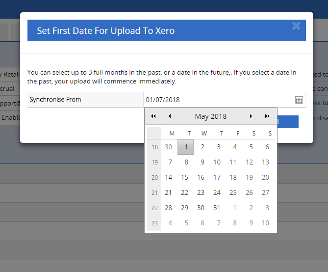Choose May 10 in week 19

coord(218,162)
